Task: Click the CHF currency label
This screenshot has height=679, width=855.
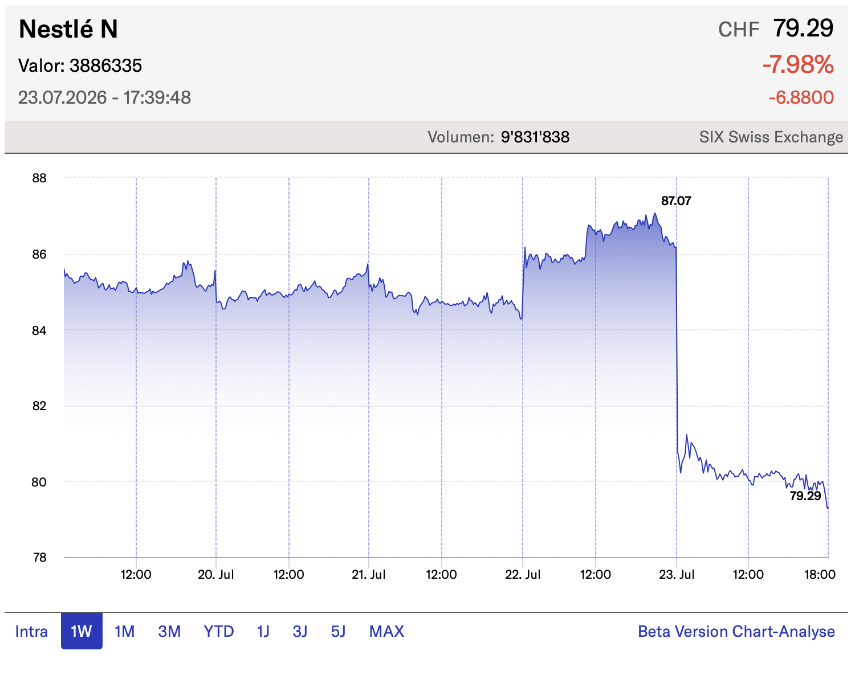Action: coord(739,30)
